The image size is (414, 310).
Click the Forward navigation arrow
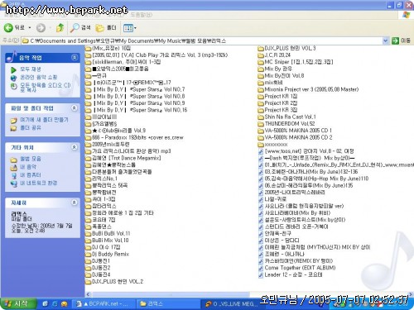[x=41, y=27]
